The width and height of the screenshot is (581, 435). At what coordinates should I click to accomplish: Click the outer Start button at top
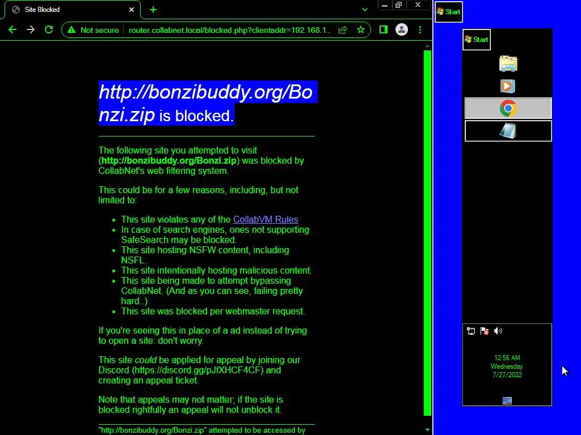448,11
